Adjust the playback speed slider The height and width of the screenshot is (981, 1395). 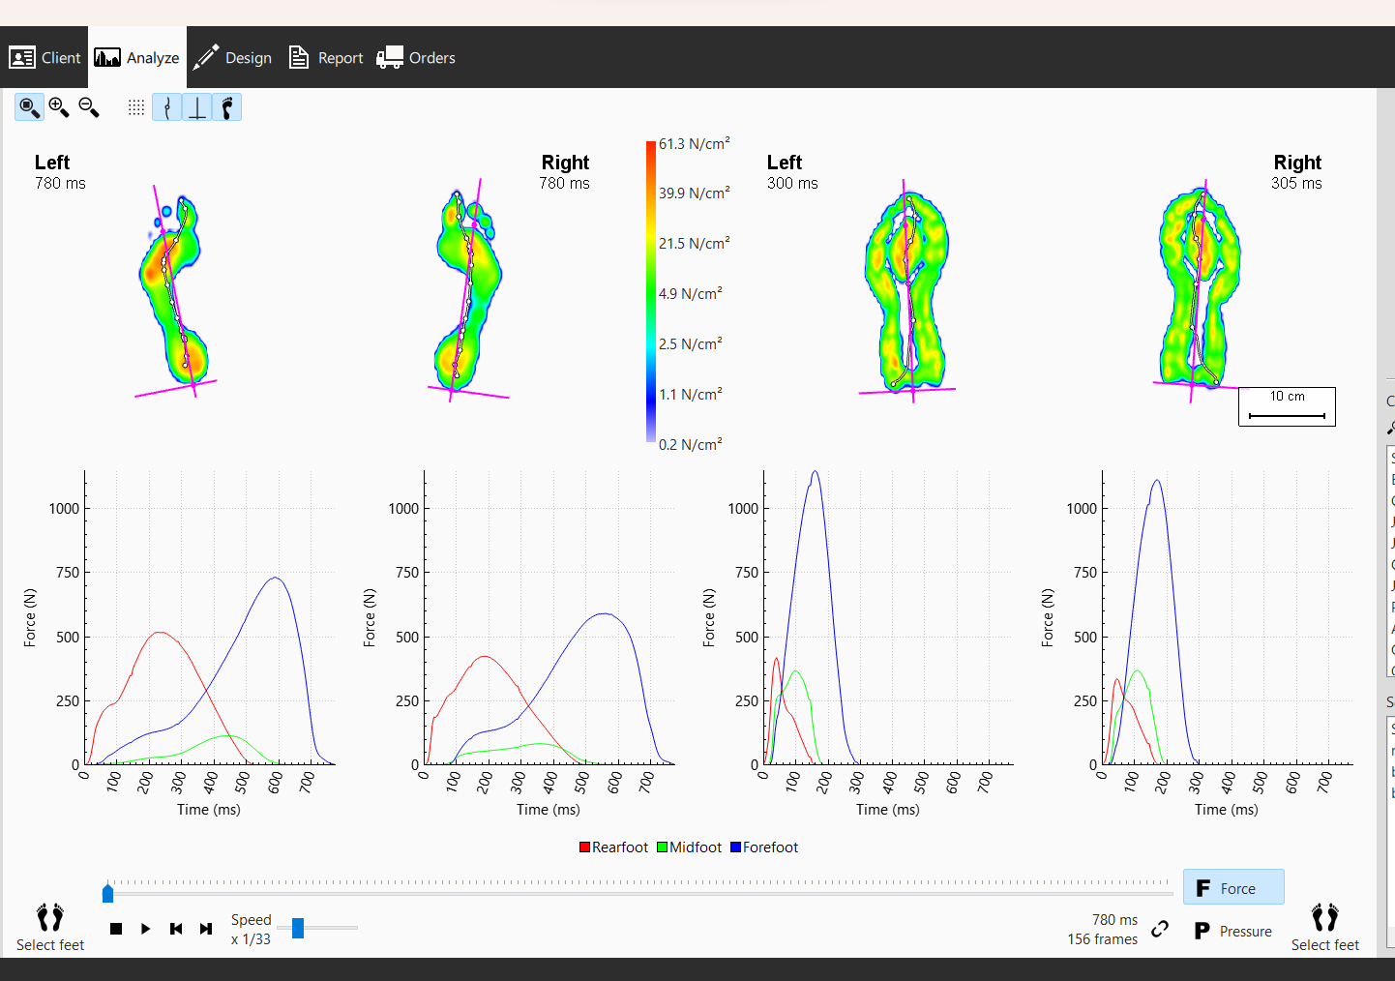click(x=298, y=928)
